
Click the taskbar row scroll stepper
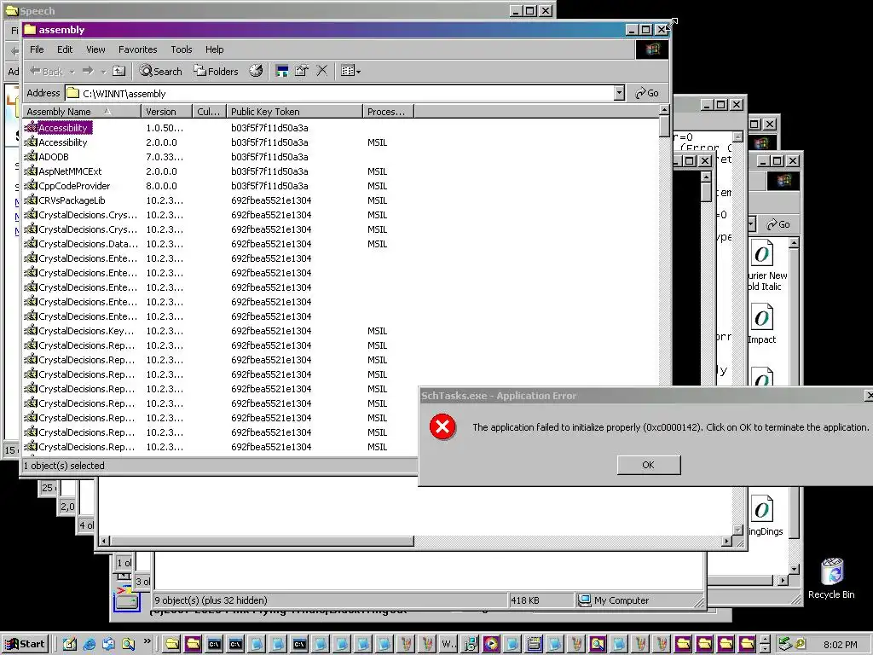pyautogui.click(x=765, y=645)
